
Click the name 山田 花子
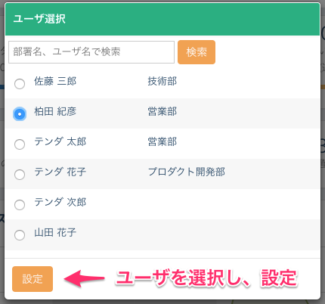pyautogui.click(x=55, y=232)
